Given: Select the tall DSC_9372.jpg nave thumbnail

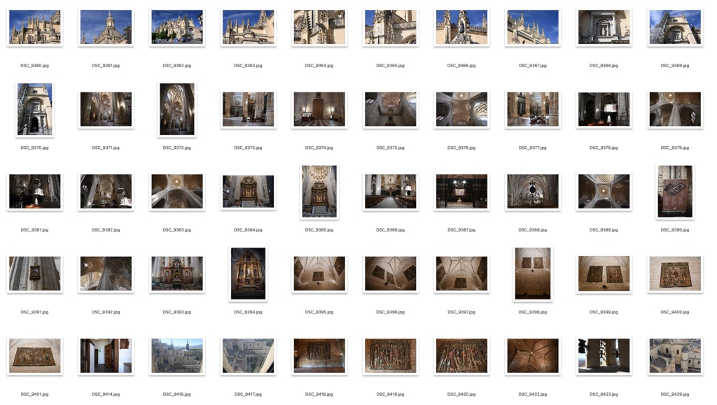Looking at the screenshot, I should pyautogui.click(x=177, y=109).
